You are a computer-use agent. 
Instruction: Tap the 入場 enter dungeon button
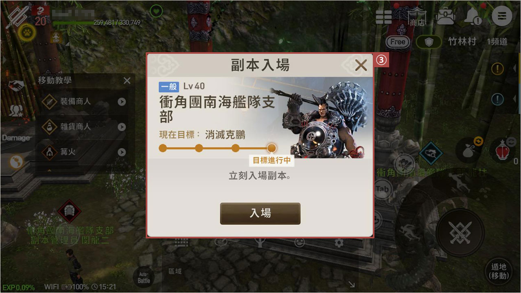[x=260, y=214]
